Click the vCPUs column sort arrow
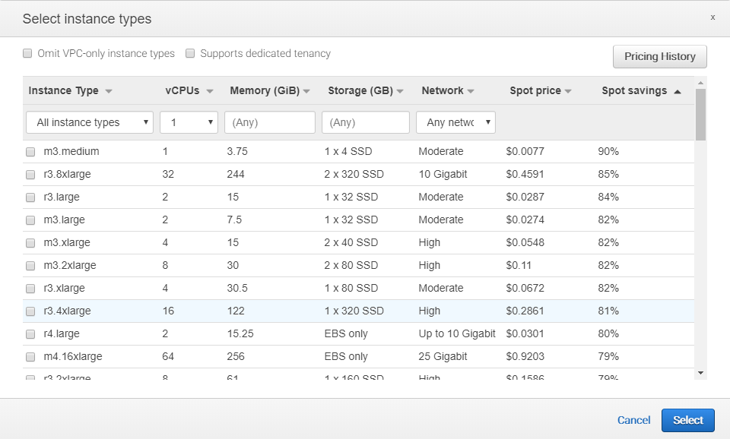 (x=210, y=91)
